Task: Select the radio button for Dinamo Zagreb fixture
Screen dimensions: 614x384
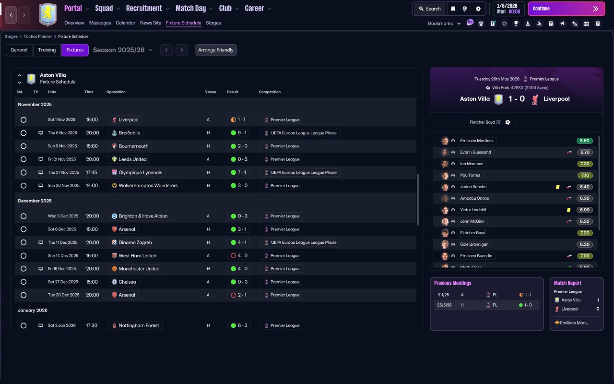Action: click(24, 243)
